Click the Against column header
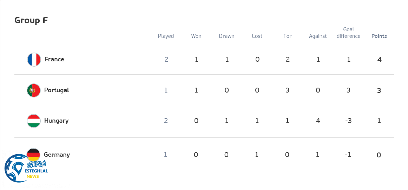Screen dimensions: 408x190 coord(318,36)
